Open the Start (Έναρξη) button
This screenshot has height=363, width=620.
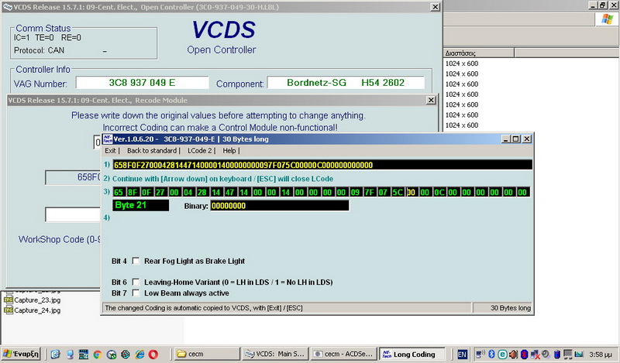(22, 354)
